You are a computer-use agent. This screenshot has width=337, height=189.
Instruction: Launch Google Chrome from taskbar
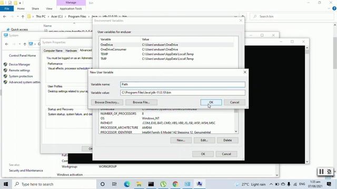175,184
